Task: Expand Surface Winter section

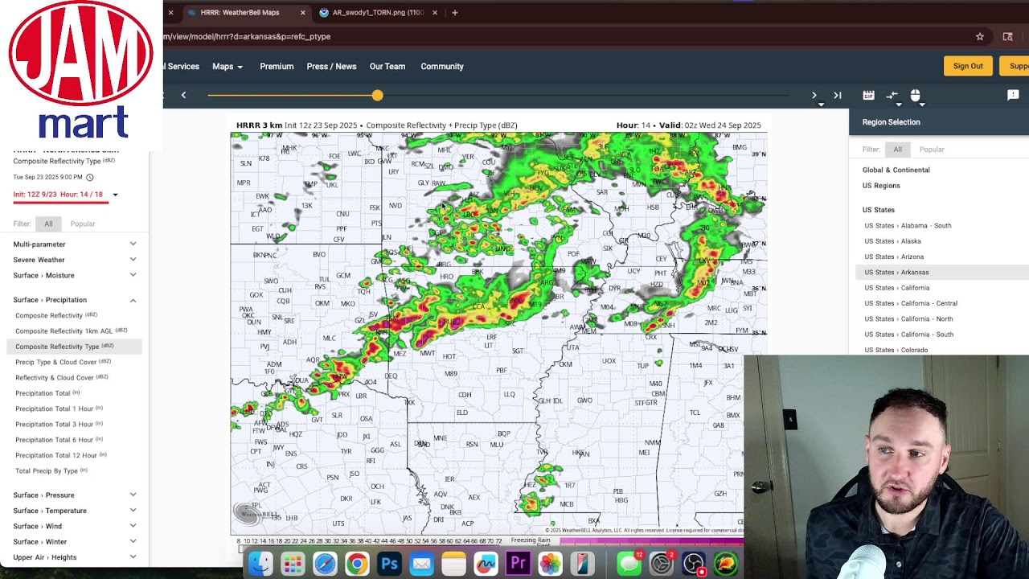Action: 75,542
